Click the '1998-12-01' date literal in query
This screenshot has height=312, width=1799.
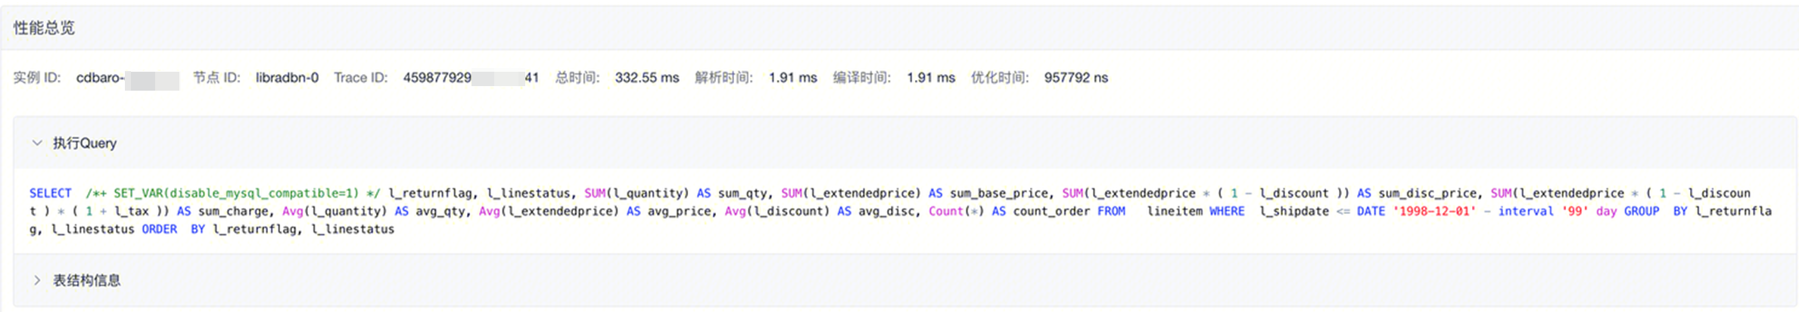tap(1434, 212)
